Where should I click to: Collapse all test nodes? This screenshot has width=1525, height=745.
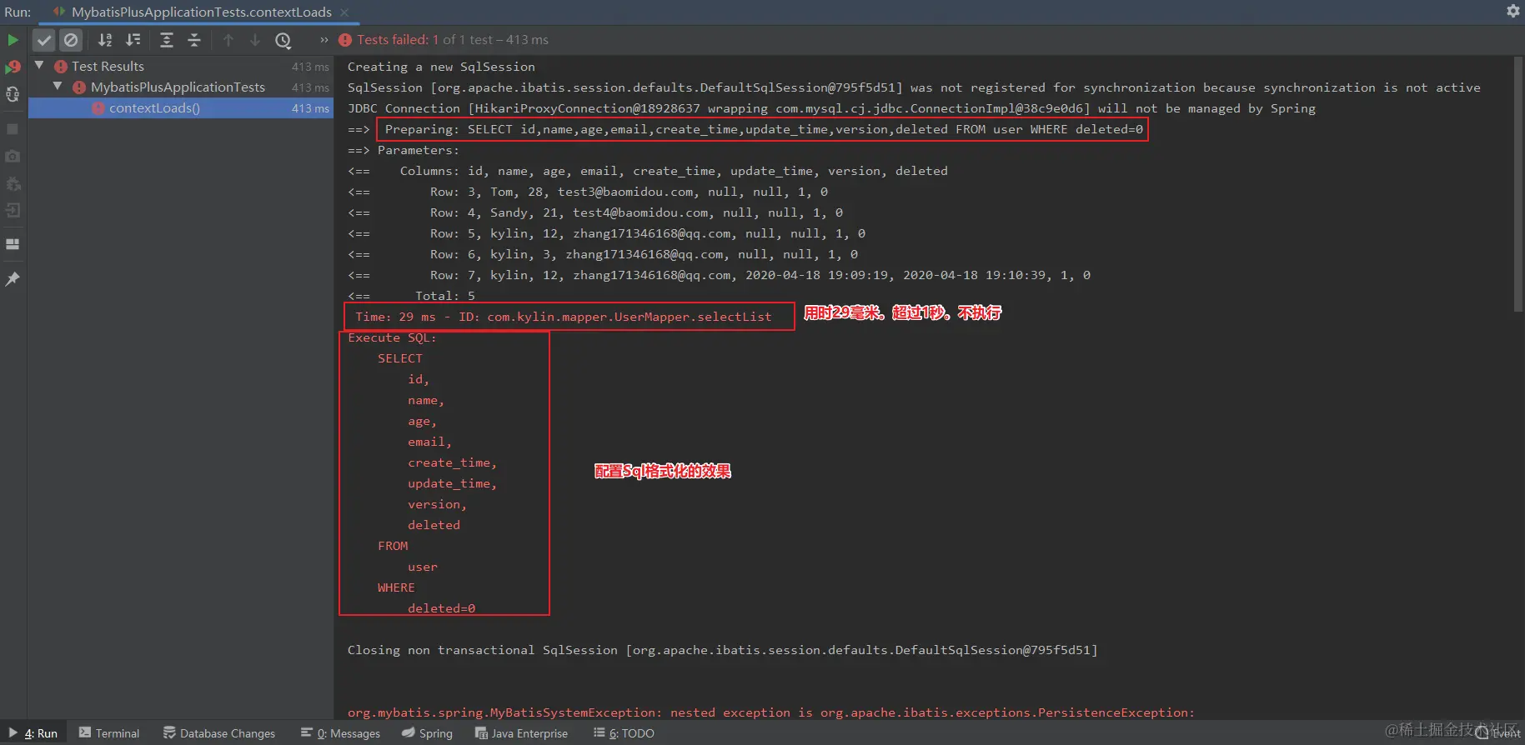click(194, 40)
